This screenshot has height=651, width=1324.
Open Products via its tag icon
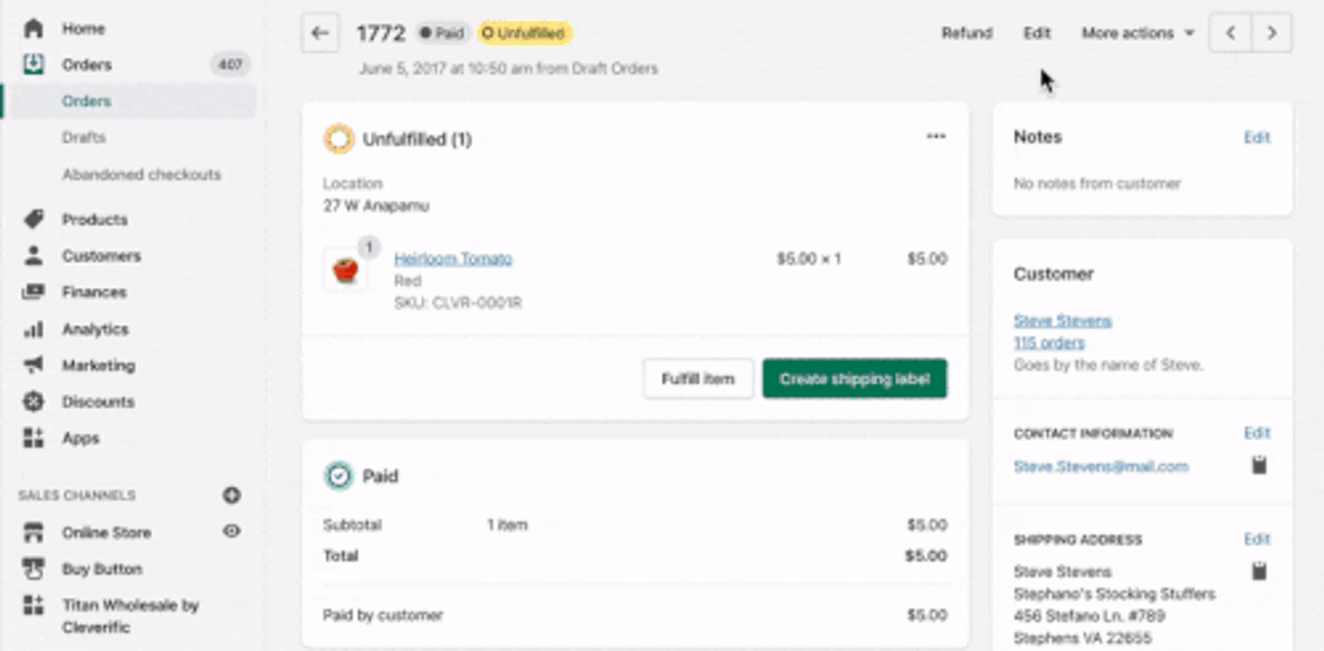pyautogui.click(x=34, y=219)
